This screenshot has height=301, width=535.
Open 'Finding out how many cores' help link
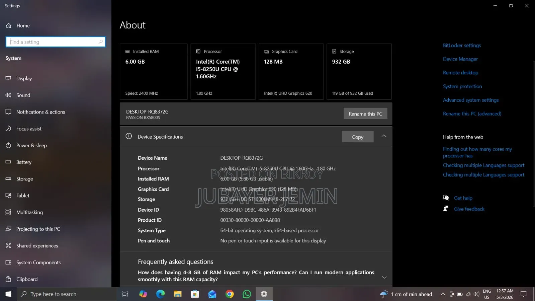click(477, 152)
